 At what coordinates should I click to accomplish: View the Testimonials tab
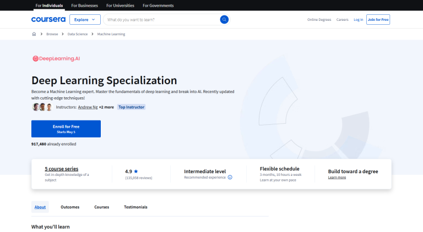pos(135,207)
